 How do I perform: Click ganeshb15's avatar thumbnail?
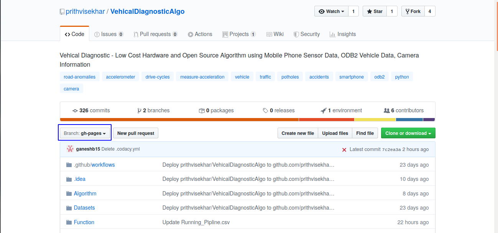click(70, 149)
